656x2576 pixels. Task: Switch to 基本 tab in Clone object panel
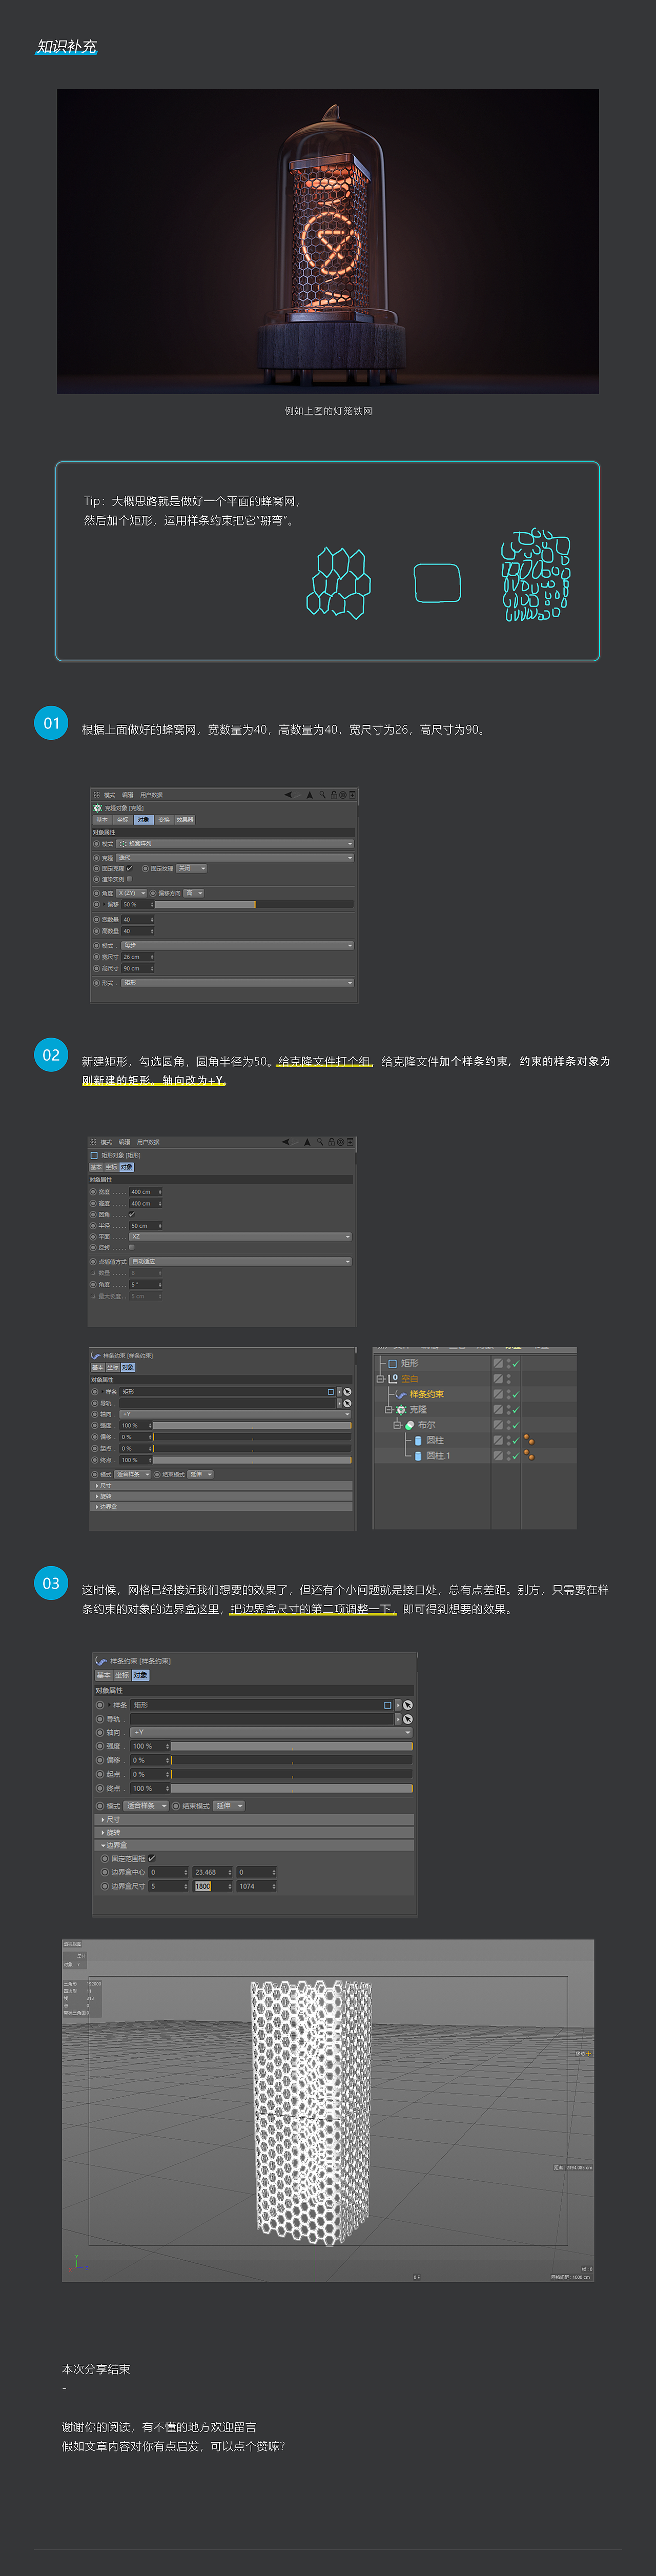click(102, 820)
